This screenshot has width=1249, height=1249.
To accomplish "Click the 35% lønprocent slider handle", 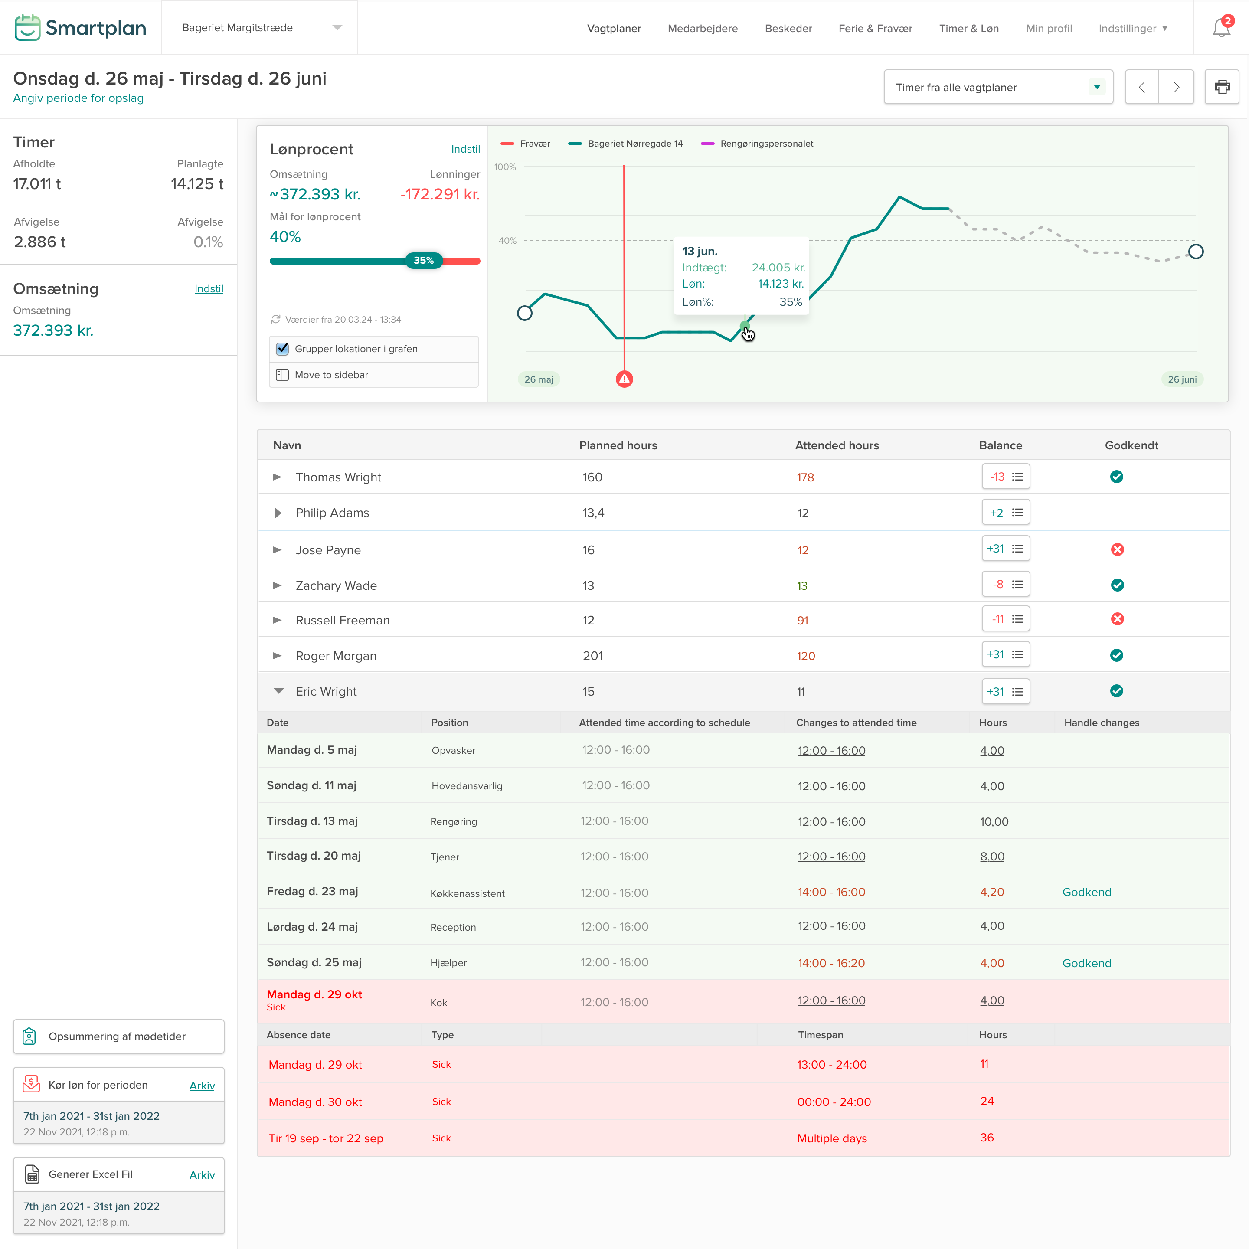I will 423,261.
